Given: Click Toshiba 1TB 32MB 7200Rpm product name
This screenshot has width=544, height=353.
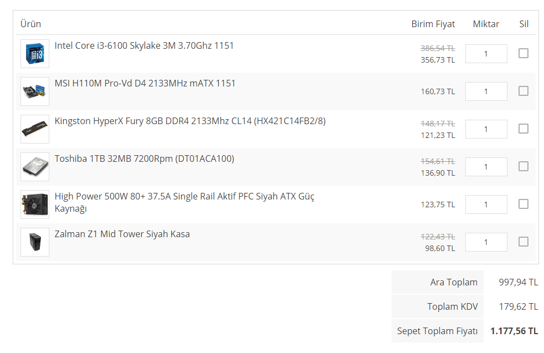Looking at the screenshot, I should click(144, 158).
